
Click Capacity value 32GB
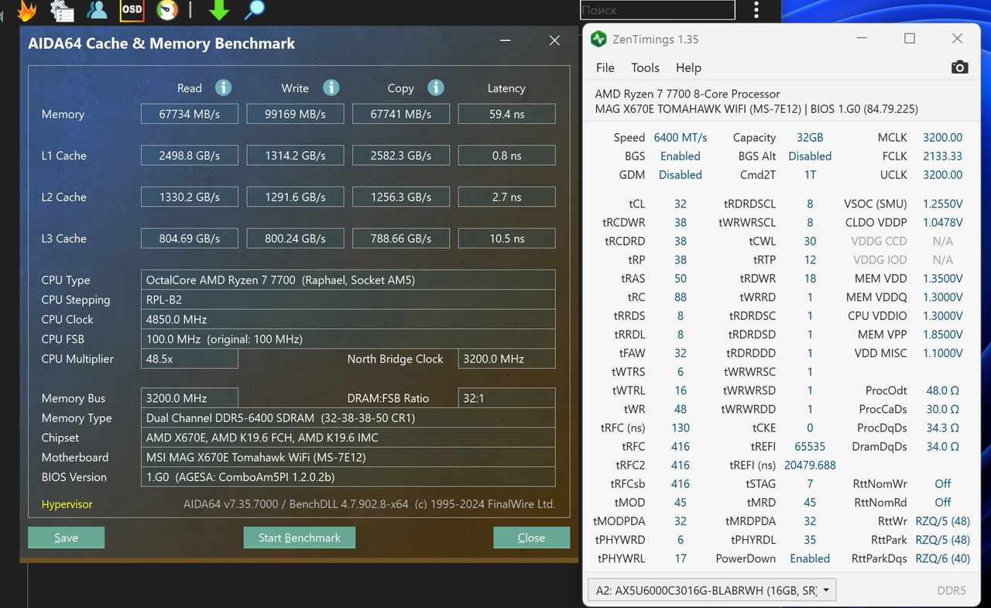click(x=810, y=137)
